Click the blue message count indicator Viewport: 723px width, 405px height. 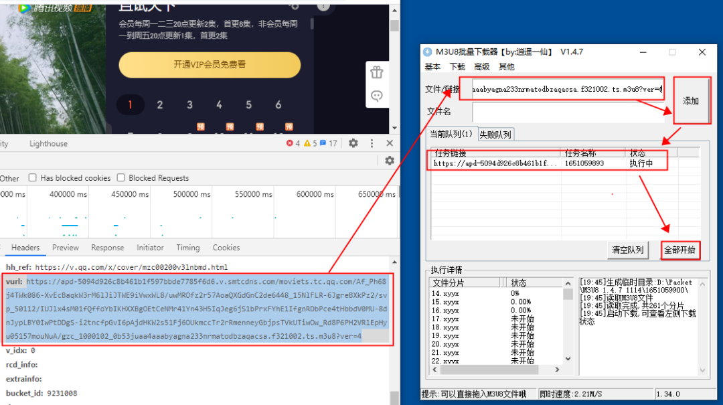(x=328, y=143)
